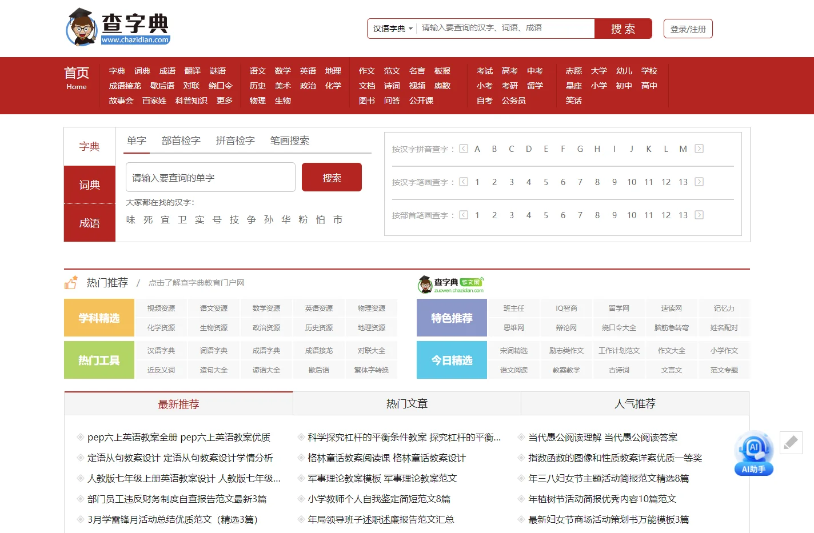Select the 热门文章 articles tab
814x533 pixels.
pos(407,404)
